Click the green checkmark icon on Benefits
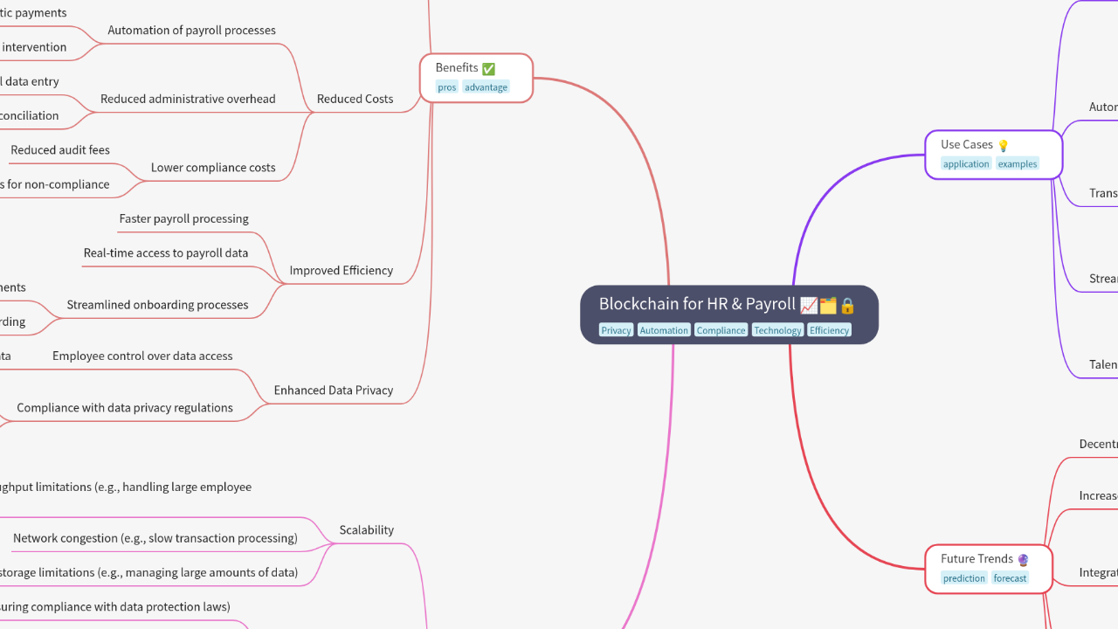 [x=488, y=68]
